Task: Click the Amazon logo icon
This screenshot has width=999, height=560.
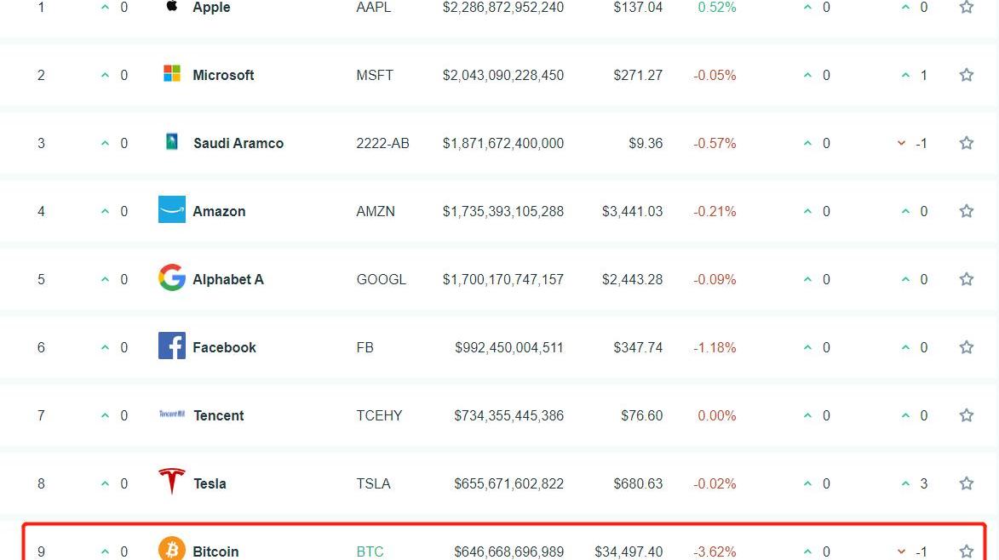Action: point(172,209)
